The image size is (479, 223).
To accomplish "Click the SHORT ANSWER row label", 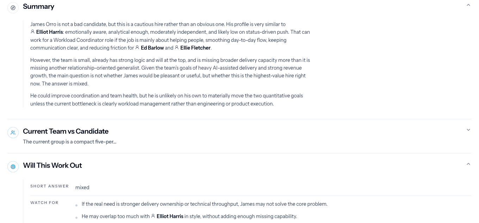I will [x=49, y=186].
